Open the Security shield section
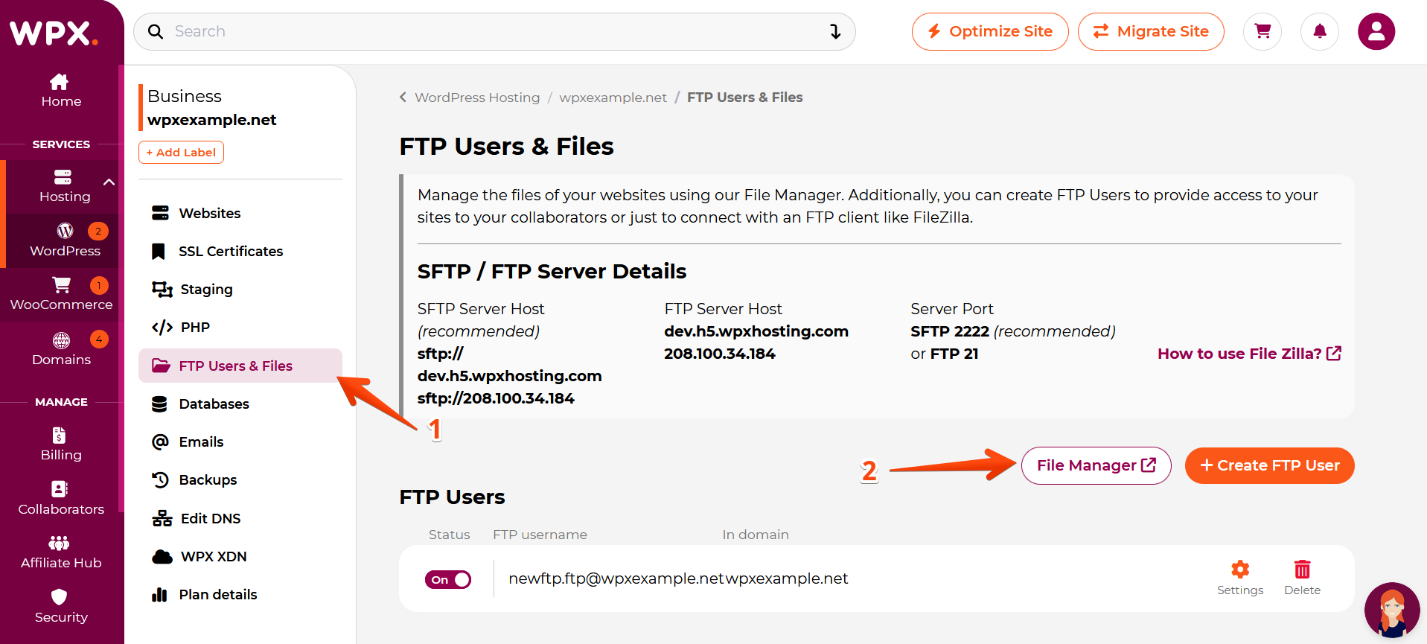1427x644 pixels. tap(61, 606)
